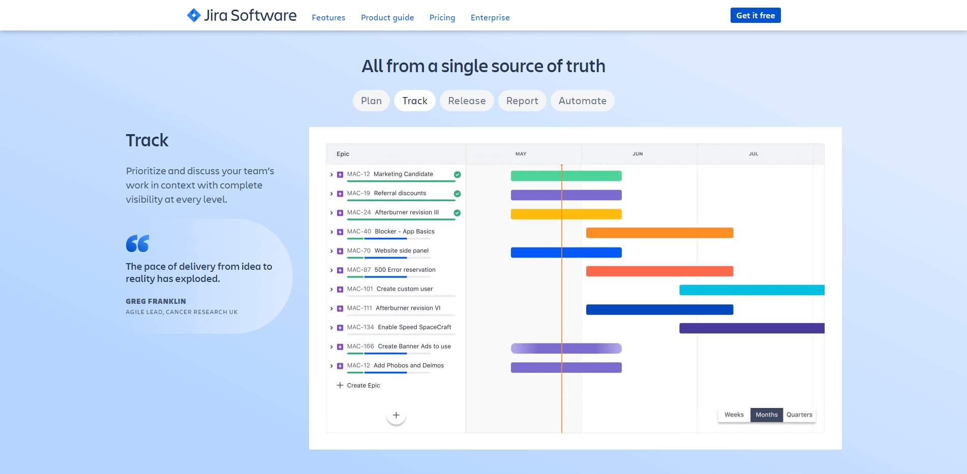This screenshot has width=967, height=474.
Task: Open the Features menu in navigation
Action: click(x=328, y=17)
